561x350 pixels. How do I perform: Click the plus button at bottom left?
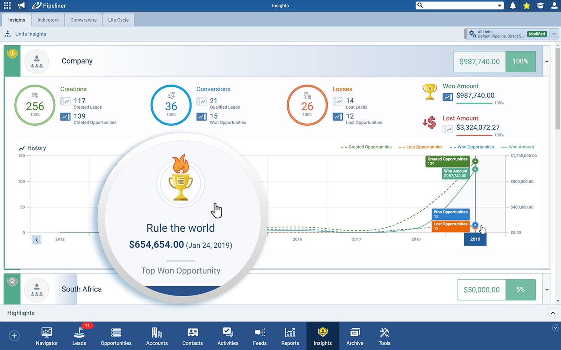pos(14,336)
